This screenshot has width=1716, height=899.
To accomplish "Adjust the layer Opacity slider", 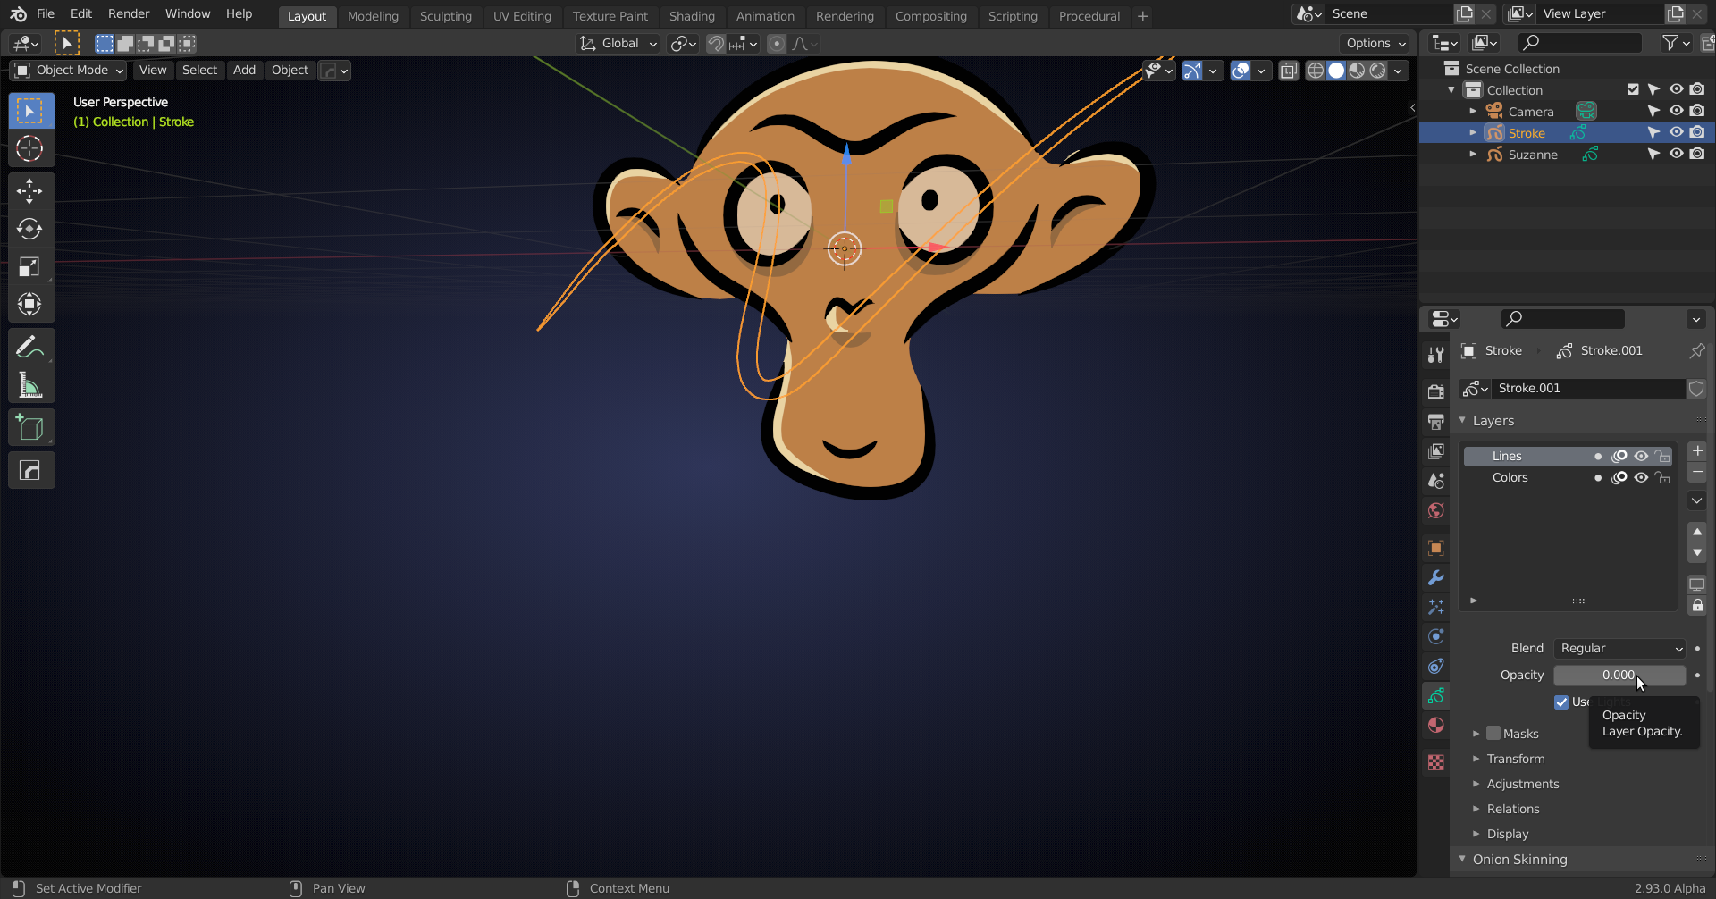I will [x=1619, y=676].
